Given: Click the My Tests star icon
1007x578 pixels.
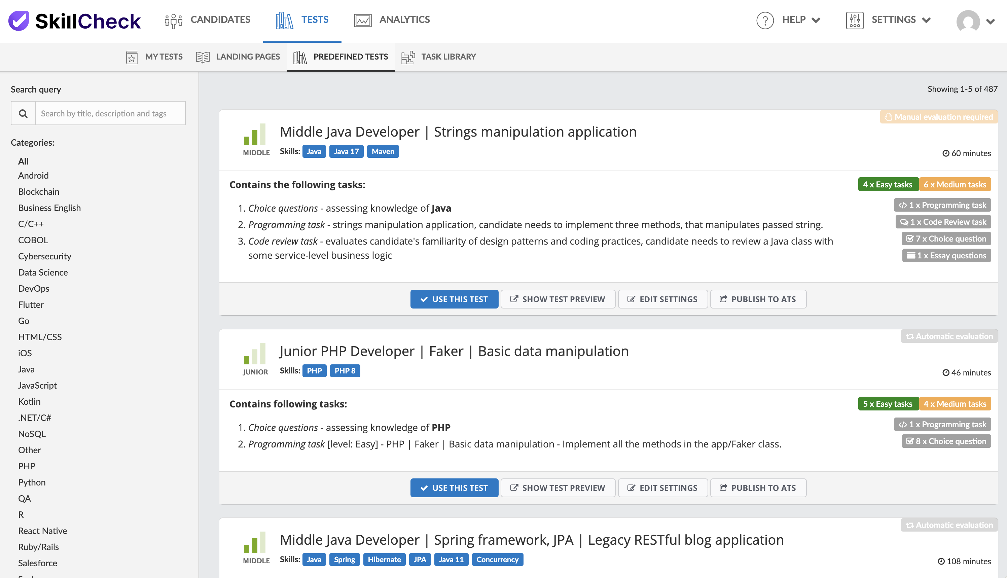Looking at the screenshot, I should point(132,57).
